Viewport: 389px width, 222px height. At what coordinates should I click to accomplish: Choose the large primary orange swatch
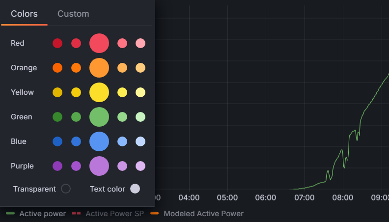[x=99, y=68]
